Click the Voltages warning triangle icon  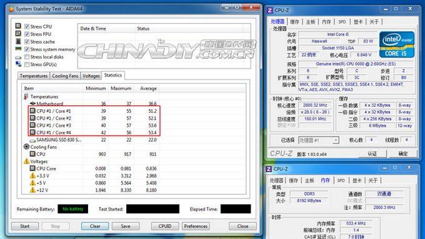click(26, 162)
